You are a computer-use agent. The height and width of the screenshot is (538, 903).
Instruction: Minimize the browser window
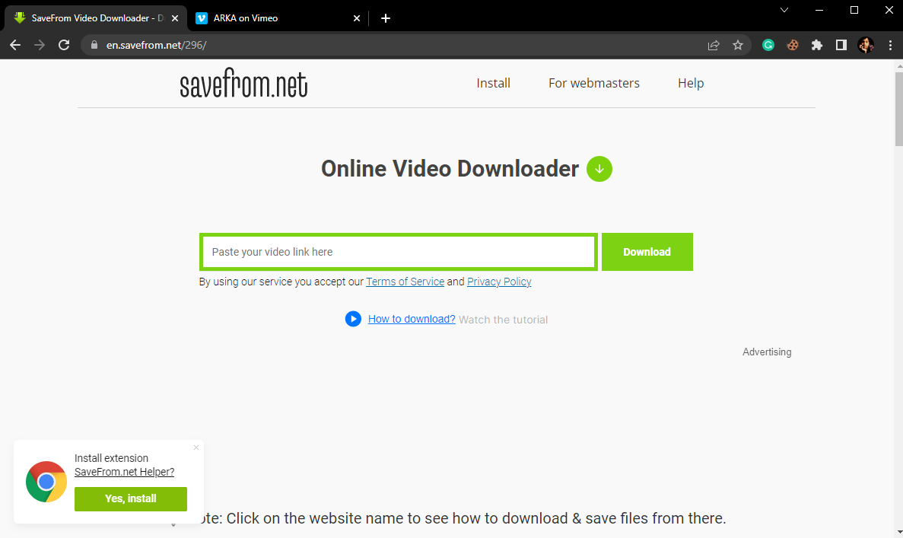point(819,10)
